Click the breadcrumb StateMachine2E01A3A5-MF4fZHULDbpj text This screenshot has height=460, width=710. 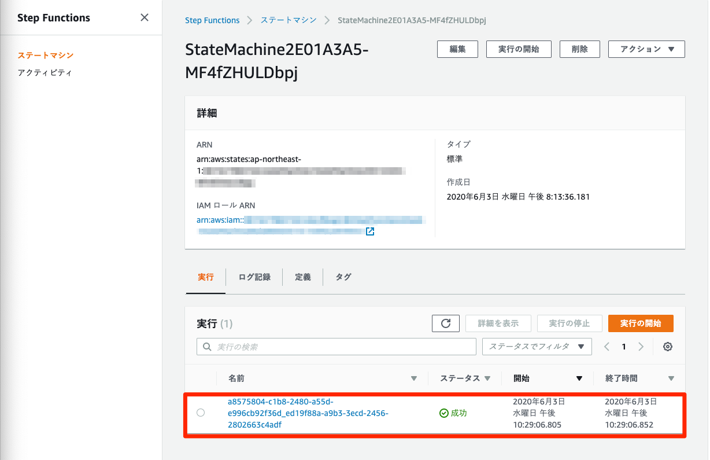(411, 20)
